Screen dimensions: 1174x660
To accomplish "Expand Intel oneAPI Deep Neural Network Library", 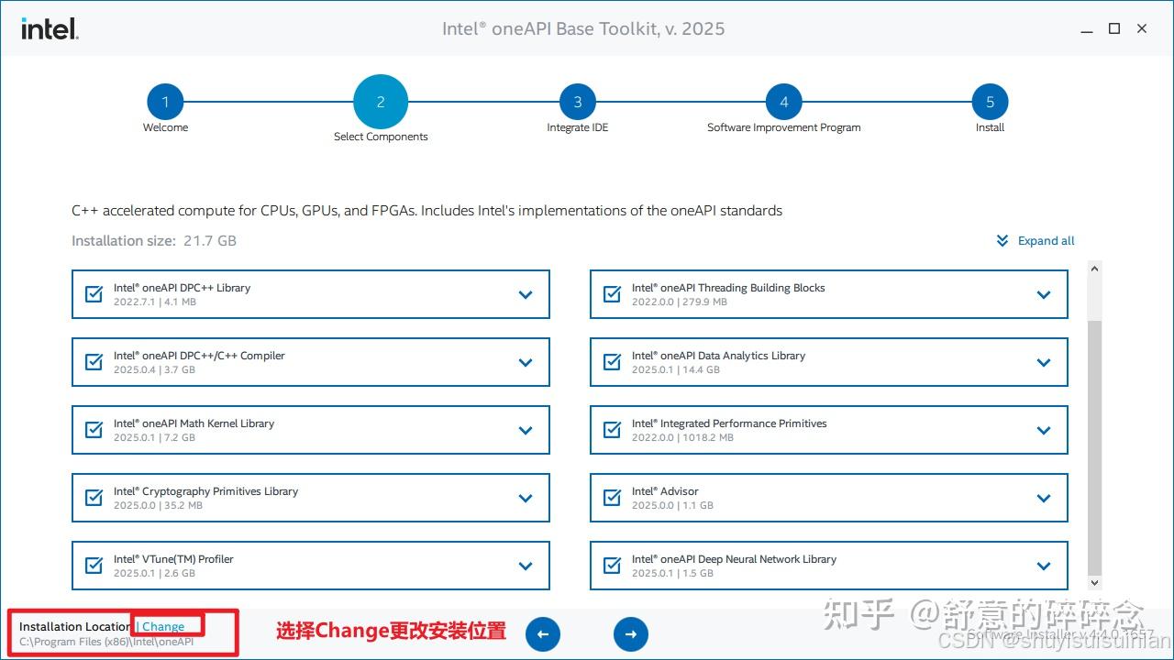I will click(1044, 566).
